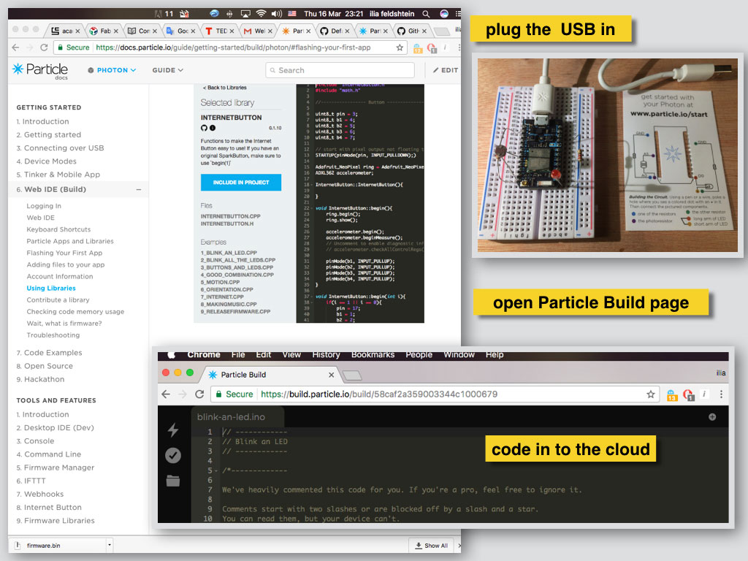Open the History menu in Chrome
The width and height of the screenshot is (748, 561).
pyautogui.click(x=327, y=355)
